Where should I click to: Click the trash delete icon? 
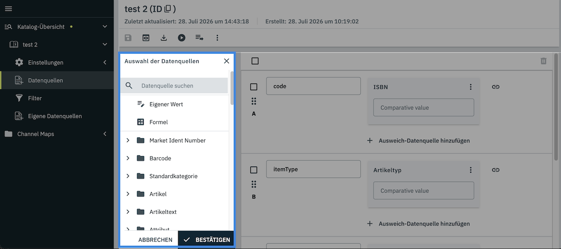click(543, 61)
